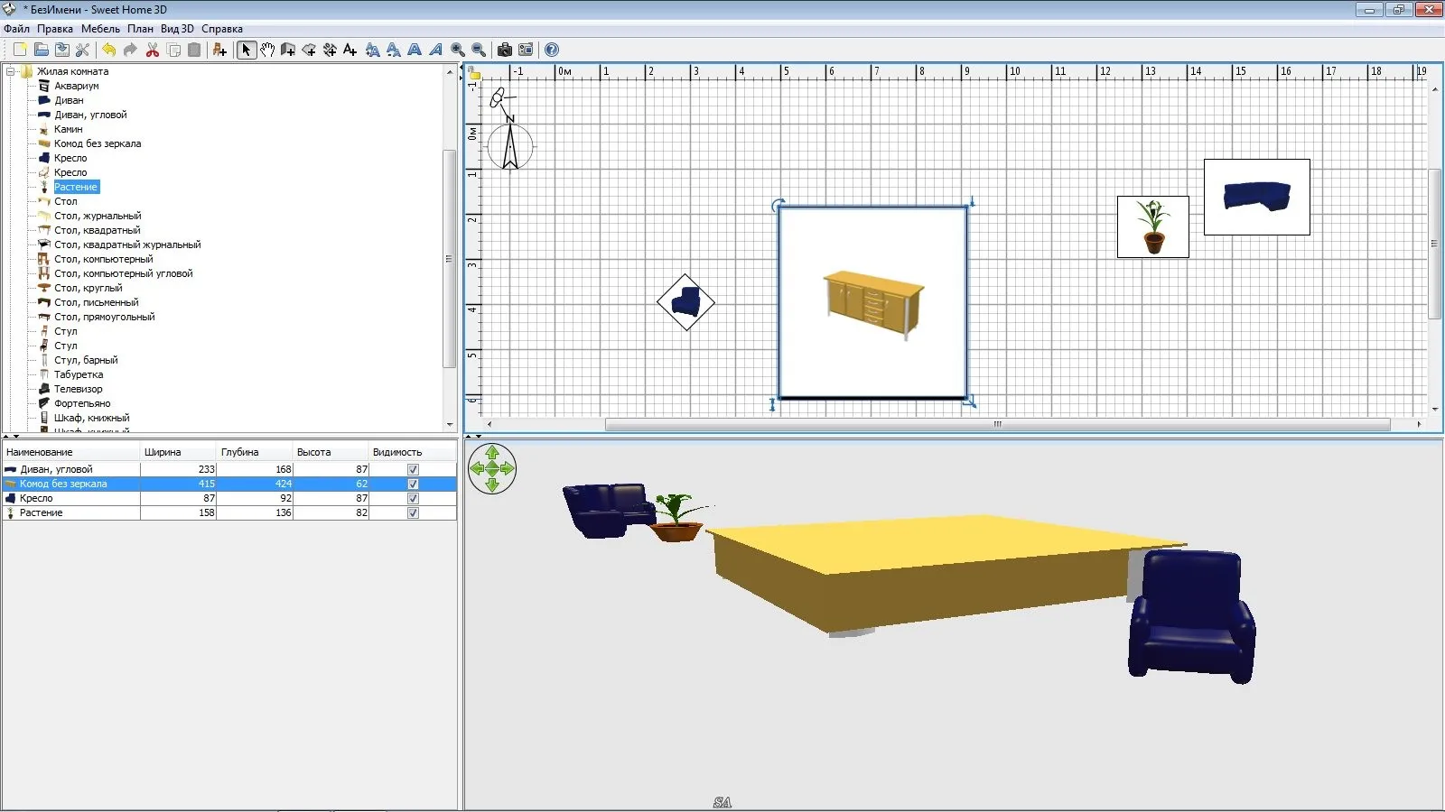Screen dimensions: 1445x812
Task: Select Табуретка in the catalog tree
Action: [x=79, y=374]
